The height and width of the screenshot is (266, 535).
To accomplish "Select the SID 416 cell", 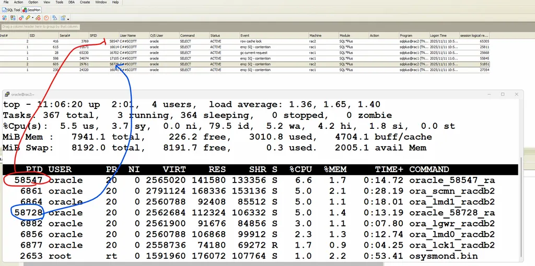I will 44,41.
